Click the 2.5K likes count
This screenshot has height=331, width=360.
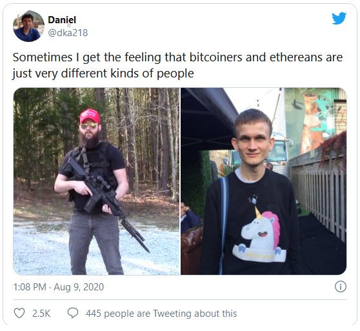(x=41, y=314)
